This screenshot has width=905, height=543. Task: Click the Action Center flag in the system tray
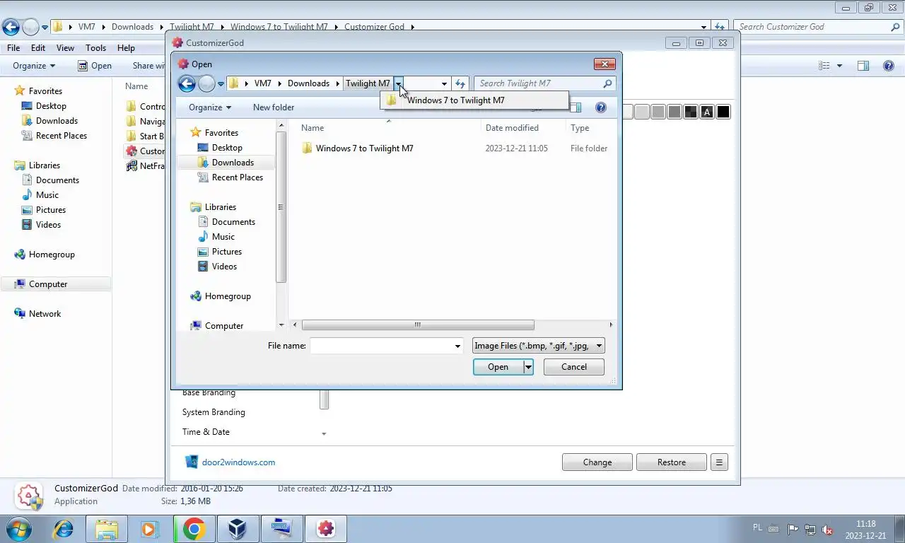tap(793, 529)
